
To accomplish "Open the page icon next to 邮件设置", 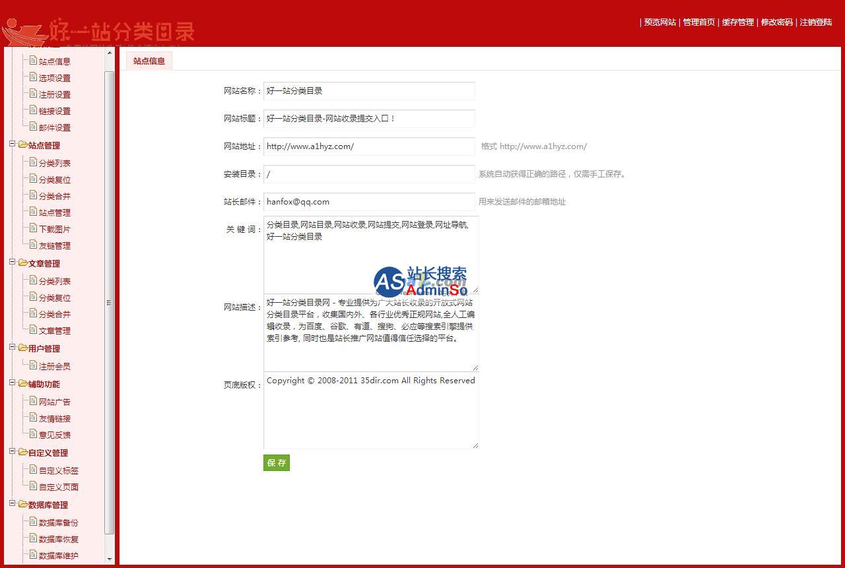I will click(x=33, y=127).
